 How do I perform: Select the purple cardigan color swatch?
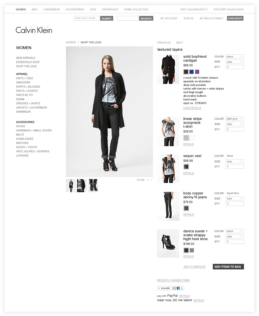[197, 72]
